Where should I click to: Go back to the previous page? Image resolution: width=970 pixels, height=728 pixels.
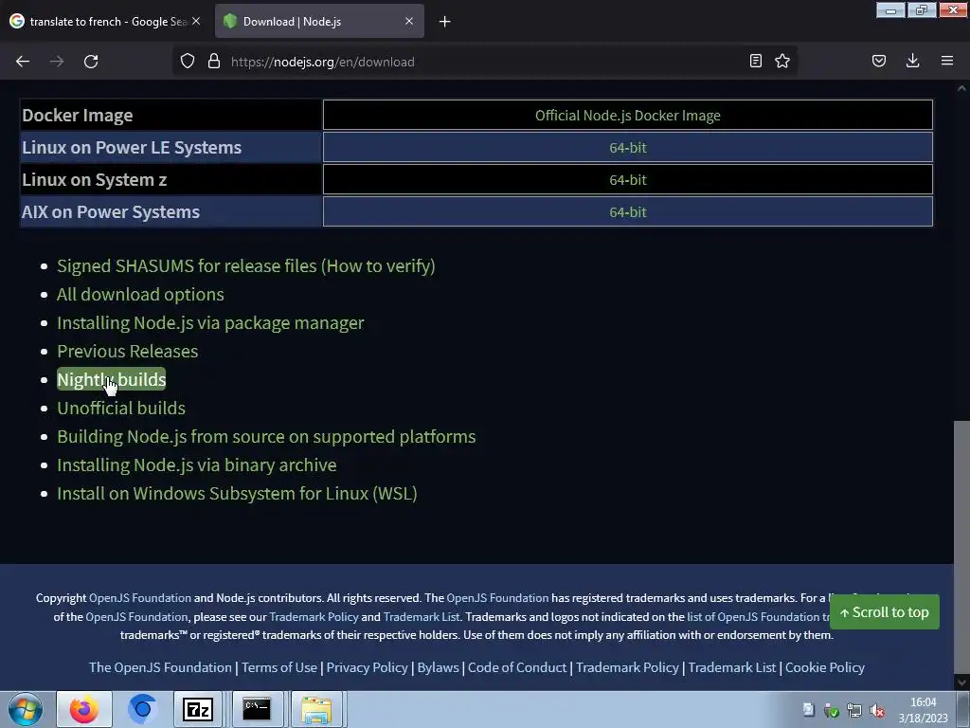pyautogui.click(x=23, y=62)
